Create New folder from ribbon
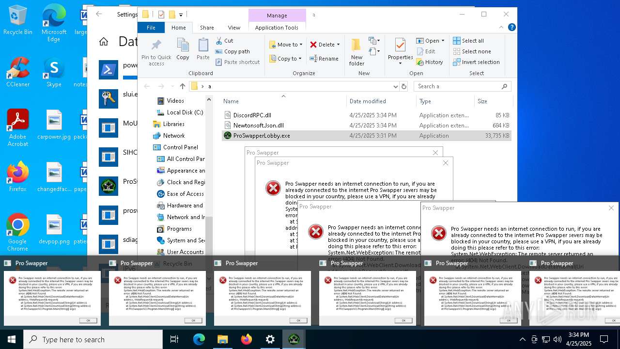Image resolution: width=620 pixels, height=349 pixels. pos(356,52)
